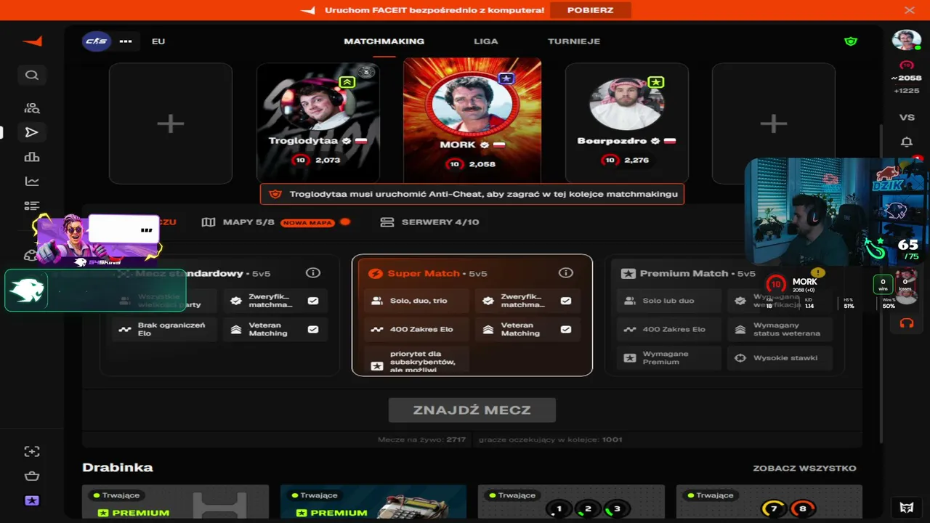Add a player in the first empty slot
The image size is (930, 523).
pyautogui.click(x=171, y=123)
